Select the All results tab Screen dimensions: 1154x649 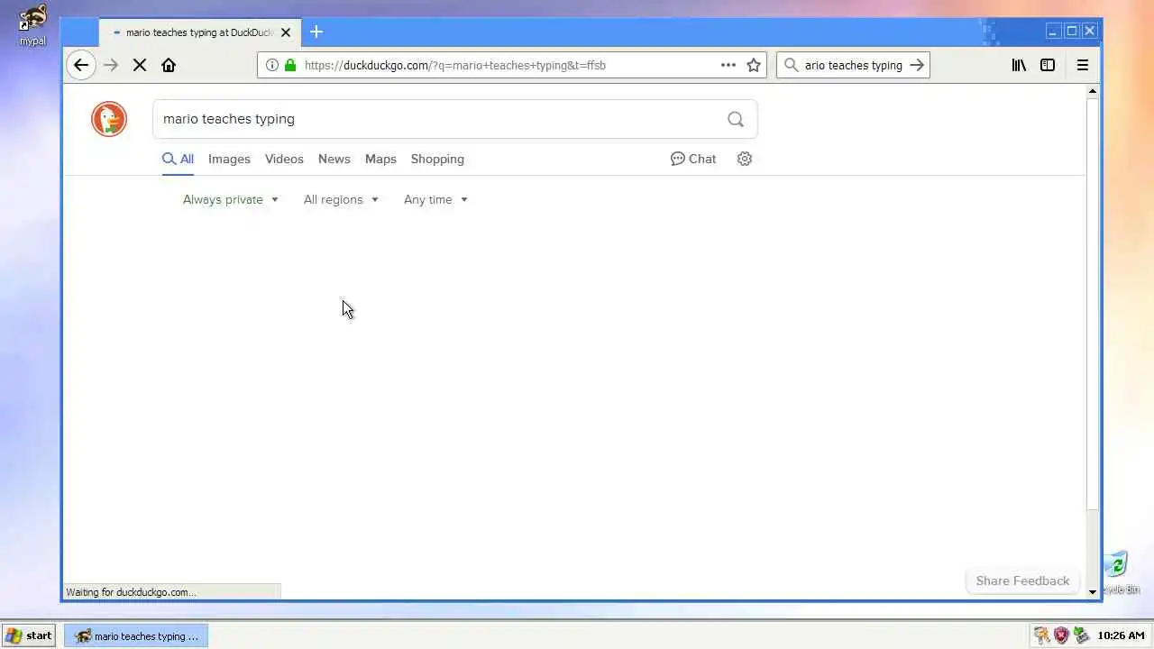[178, 159]
